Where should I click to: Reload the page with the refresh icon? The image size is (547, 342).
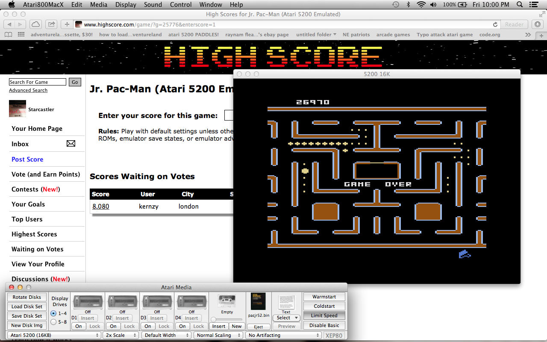coord(495,24)
